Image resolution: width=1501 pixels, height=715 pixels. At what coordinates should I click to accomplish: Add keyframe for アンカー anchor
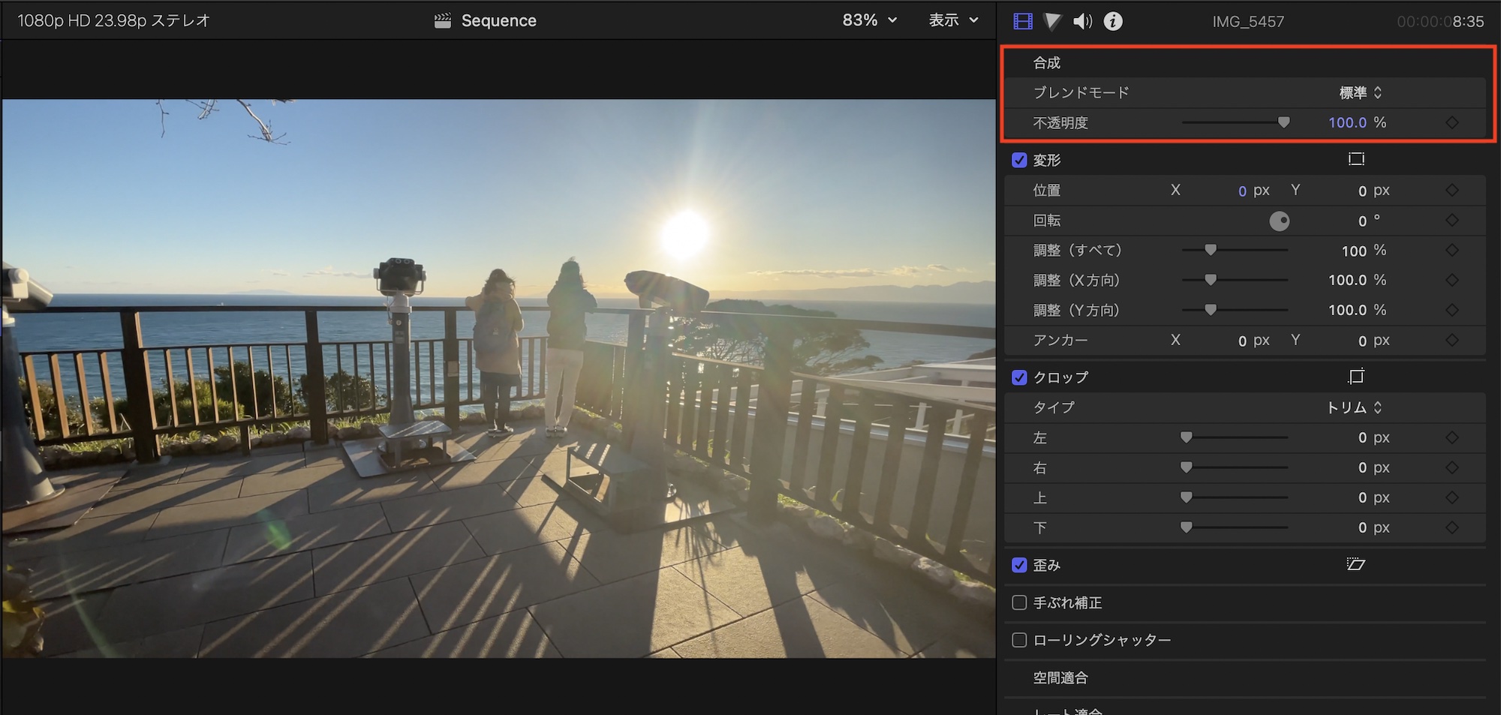(1452, 340)
